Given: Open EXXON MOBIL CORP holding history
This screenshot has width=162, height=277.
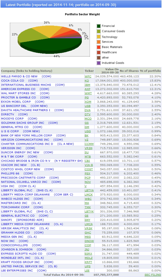Looking at the screenshot, I should [x=23, y=102].
